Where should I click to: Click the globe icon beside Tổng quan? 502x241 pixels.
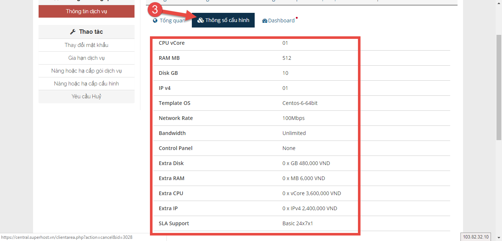tap(155, 21)
